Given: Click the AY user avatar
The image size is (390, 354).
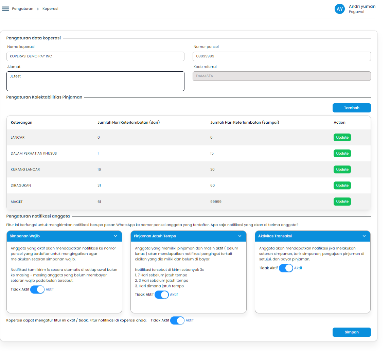Looking at the screenshot, I should tap(340, 9).
